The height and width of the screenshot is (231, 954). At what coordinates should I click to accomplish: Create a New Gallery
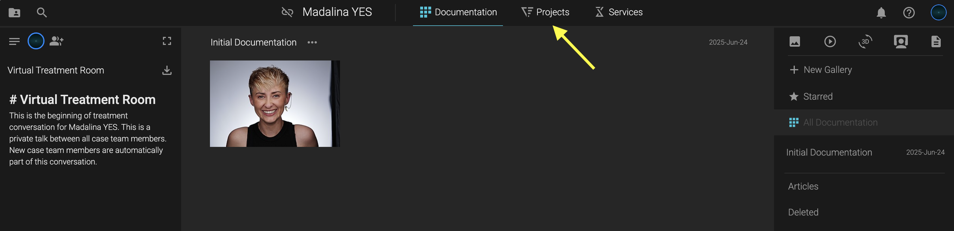[x=821, y=70]
